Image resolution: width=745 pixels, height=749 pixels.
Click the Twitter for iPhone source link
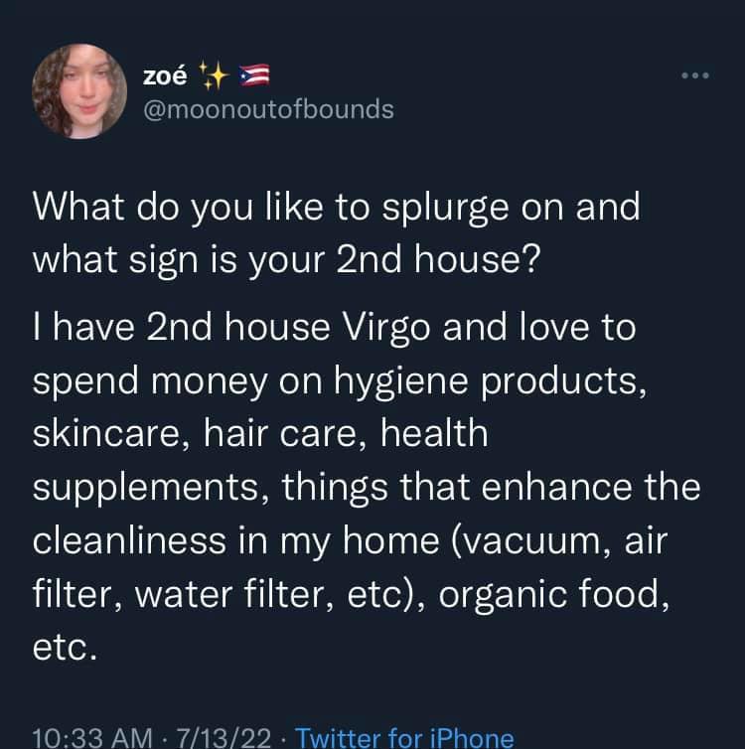pyautogui.click(x=405, y=736)
